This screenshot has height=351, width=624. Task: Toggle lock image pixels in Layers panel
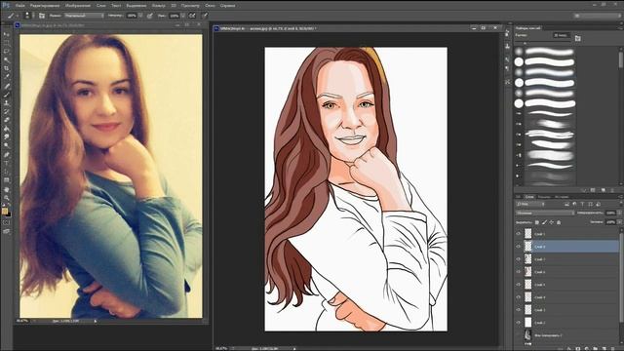pos(544,222)
